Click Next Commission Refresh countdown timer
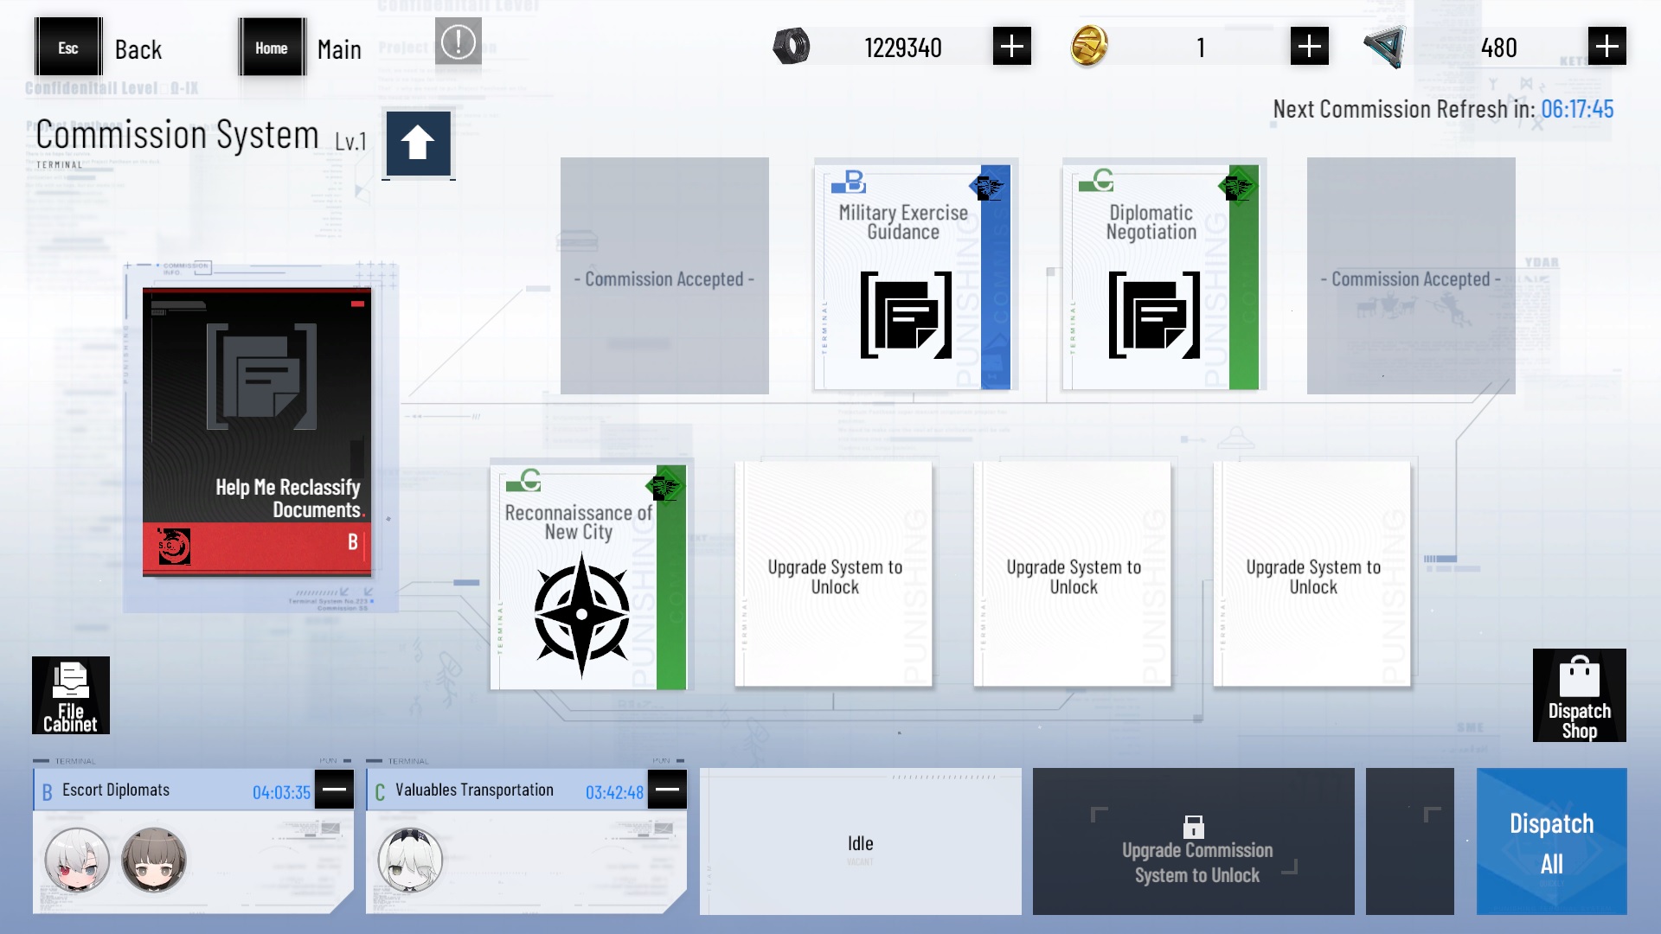The height and width of the screenshot is (934, 1661). (x=1577, y=109)
